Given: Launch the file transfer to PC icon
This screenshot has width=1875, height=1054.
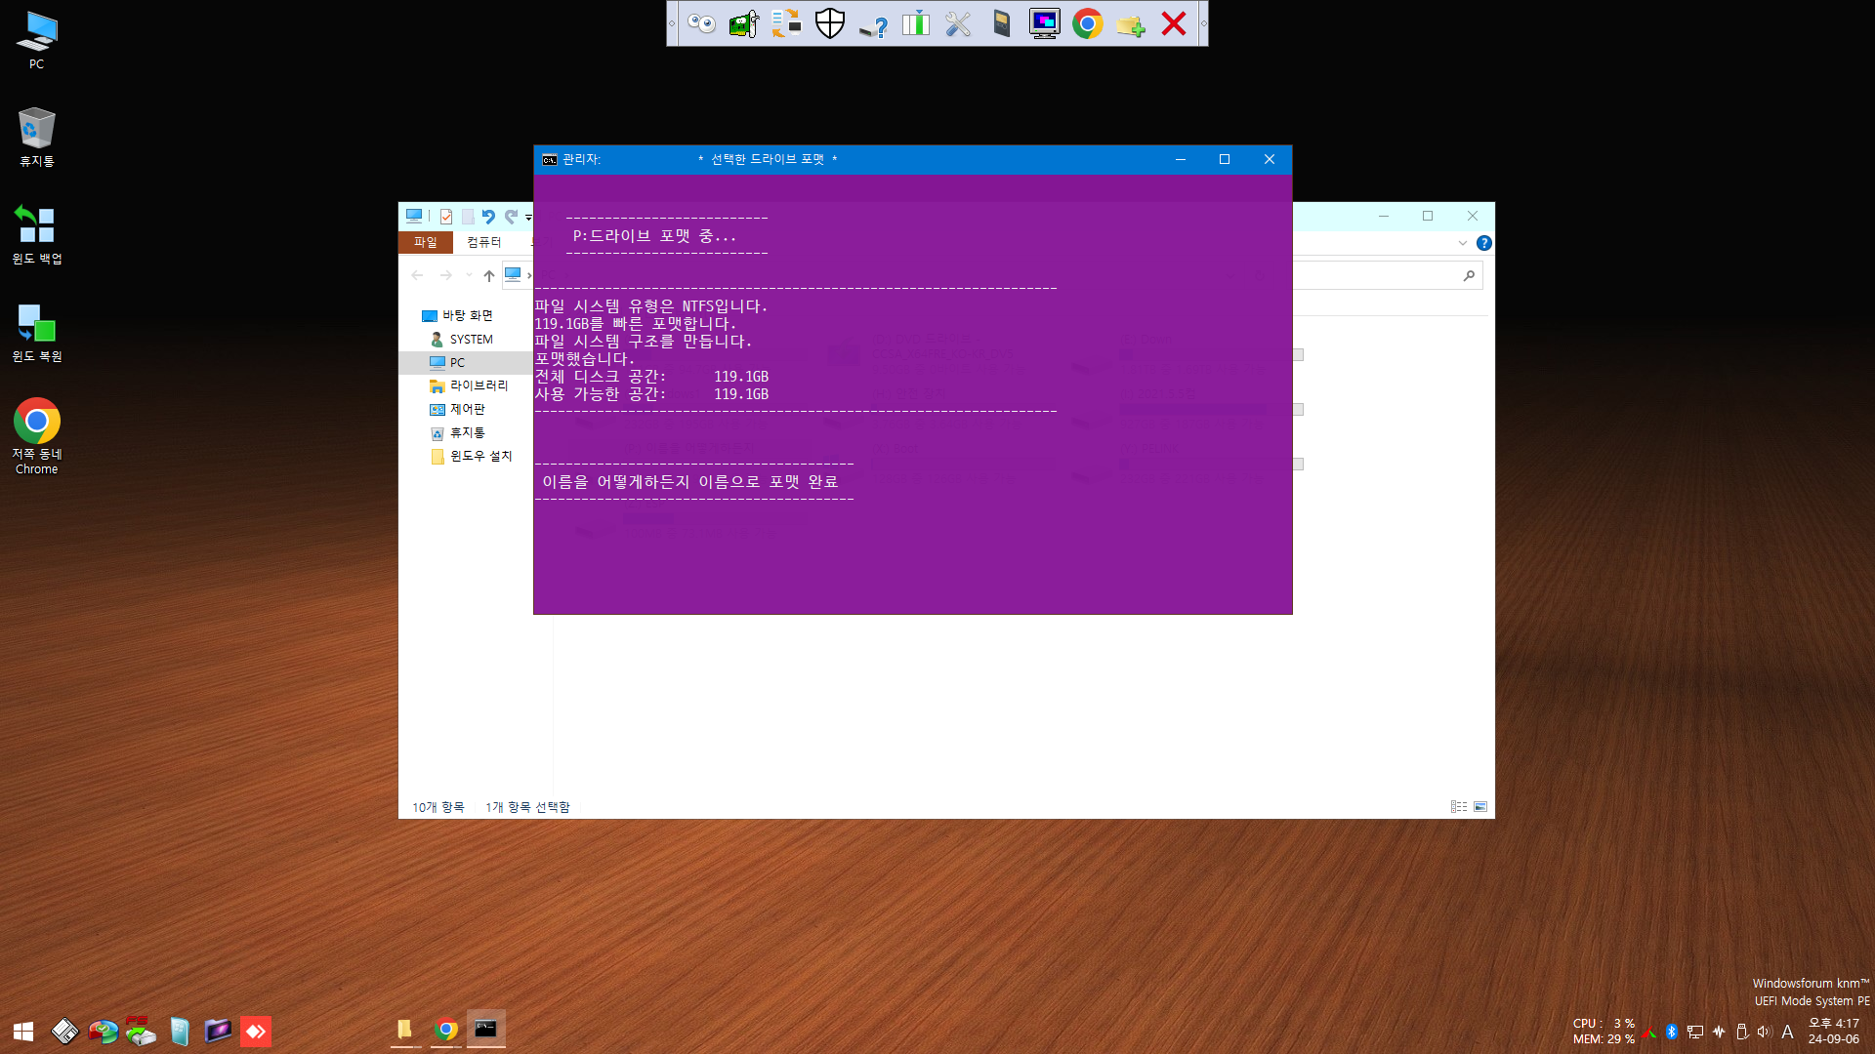Looking at the screenshot, I should click(787, 23).
